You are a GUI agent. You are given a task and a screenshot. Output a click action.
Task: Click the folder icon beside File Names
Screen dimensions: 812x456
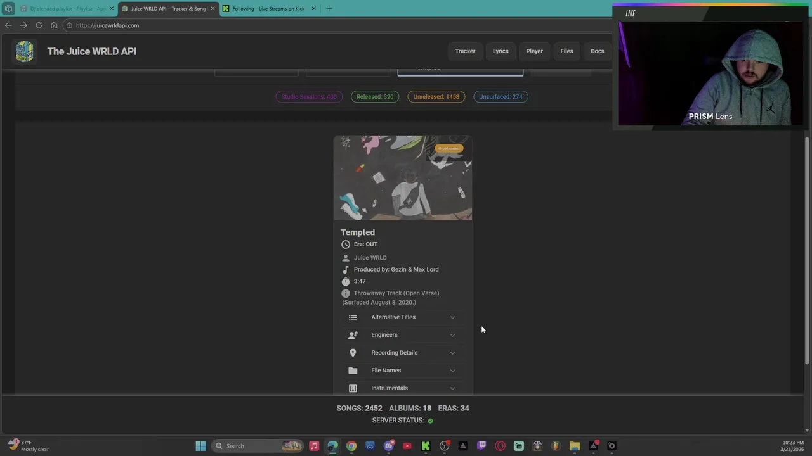point(353,370)
